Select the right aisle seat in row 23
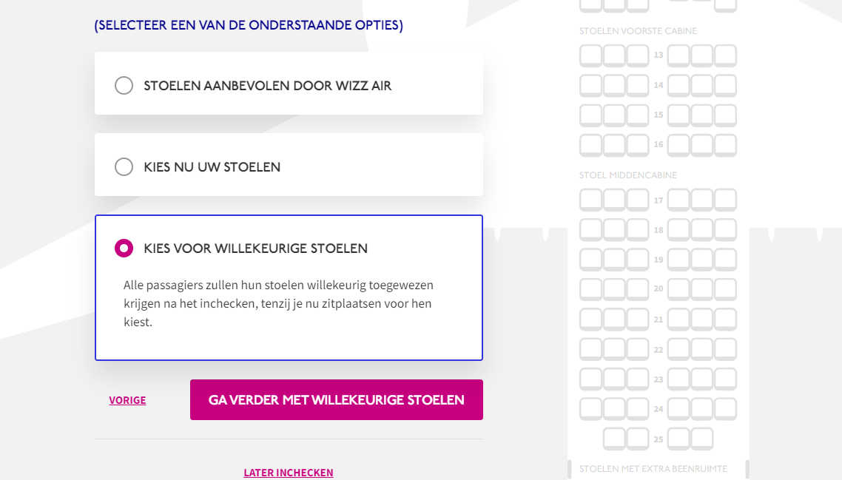Viewport: 842px width, 480px height. [x=678, y=379]
